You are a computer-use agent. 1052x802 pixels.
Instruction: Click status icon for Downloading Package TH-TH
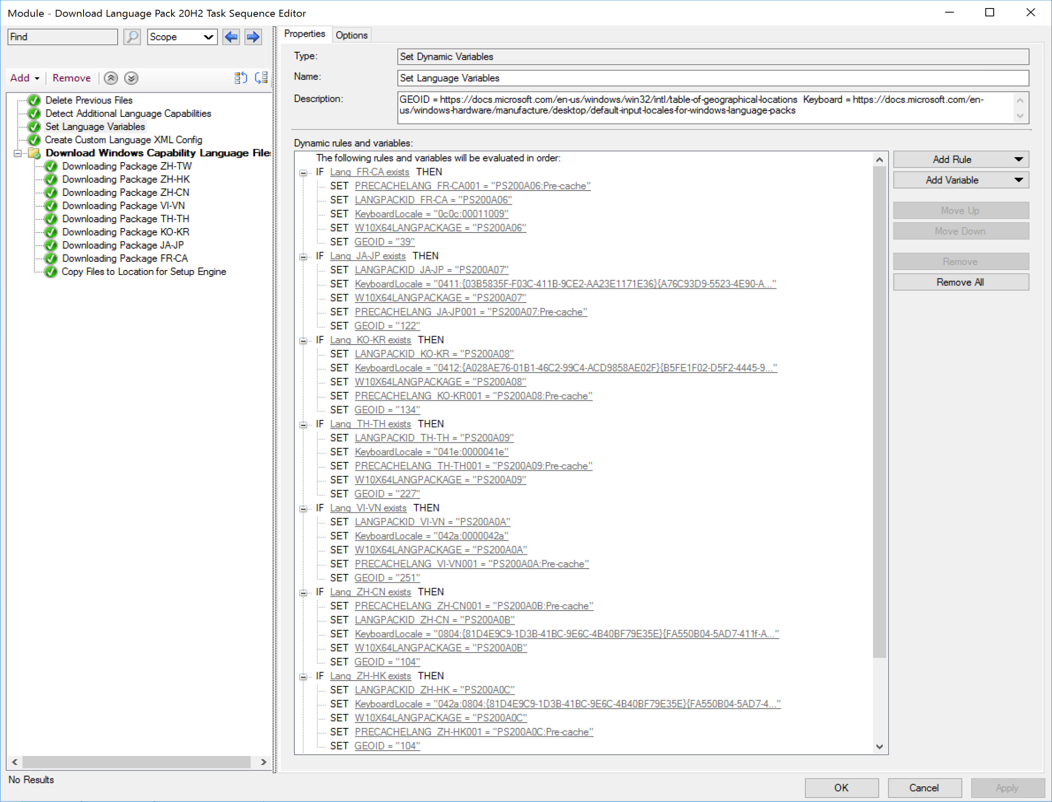point(50,219)
